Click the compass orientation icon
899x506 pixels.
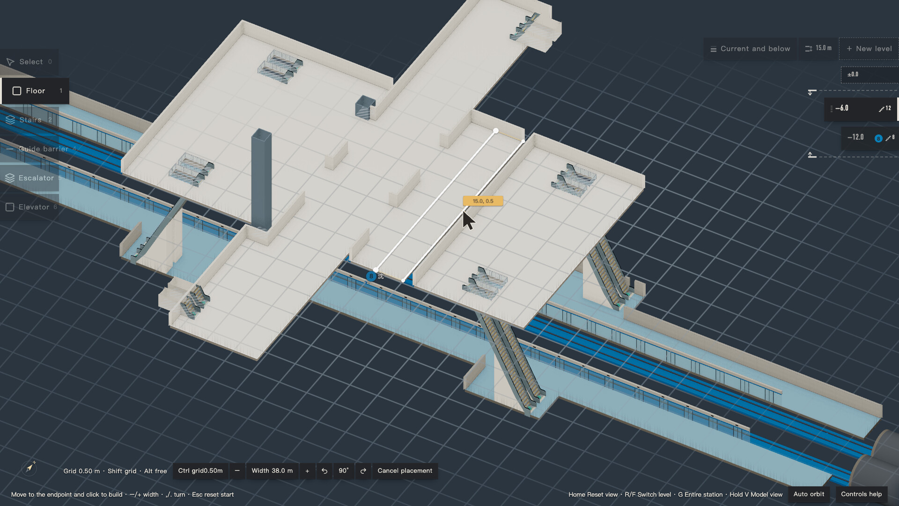tap(29, 468)
